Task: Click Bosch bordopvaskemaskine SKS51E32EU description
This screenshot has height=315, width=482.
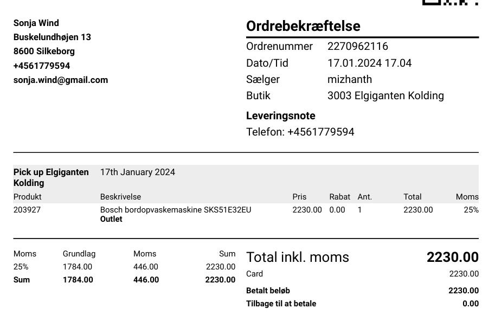Action: 176,210
